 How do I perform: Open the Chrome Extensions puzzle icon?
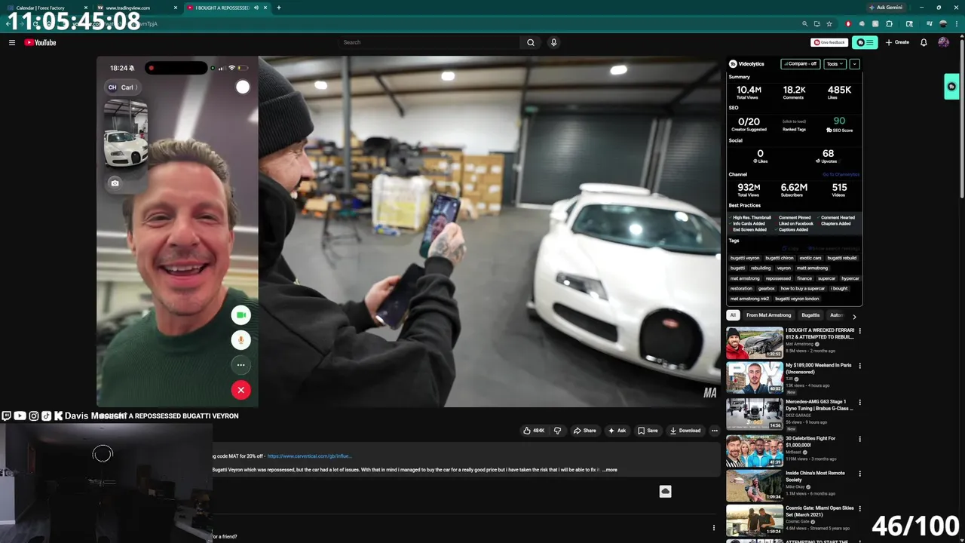click(890, 24)
